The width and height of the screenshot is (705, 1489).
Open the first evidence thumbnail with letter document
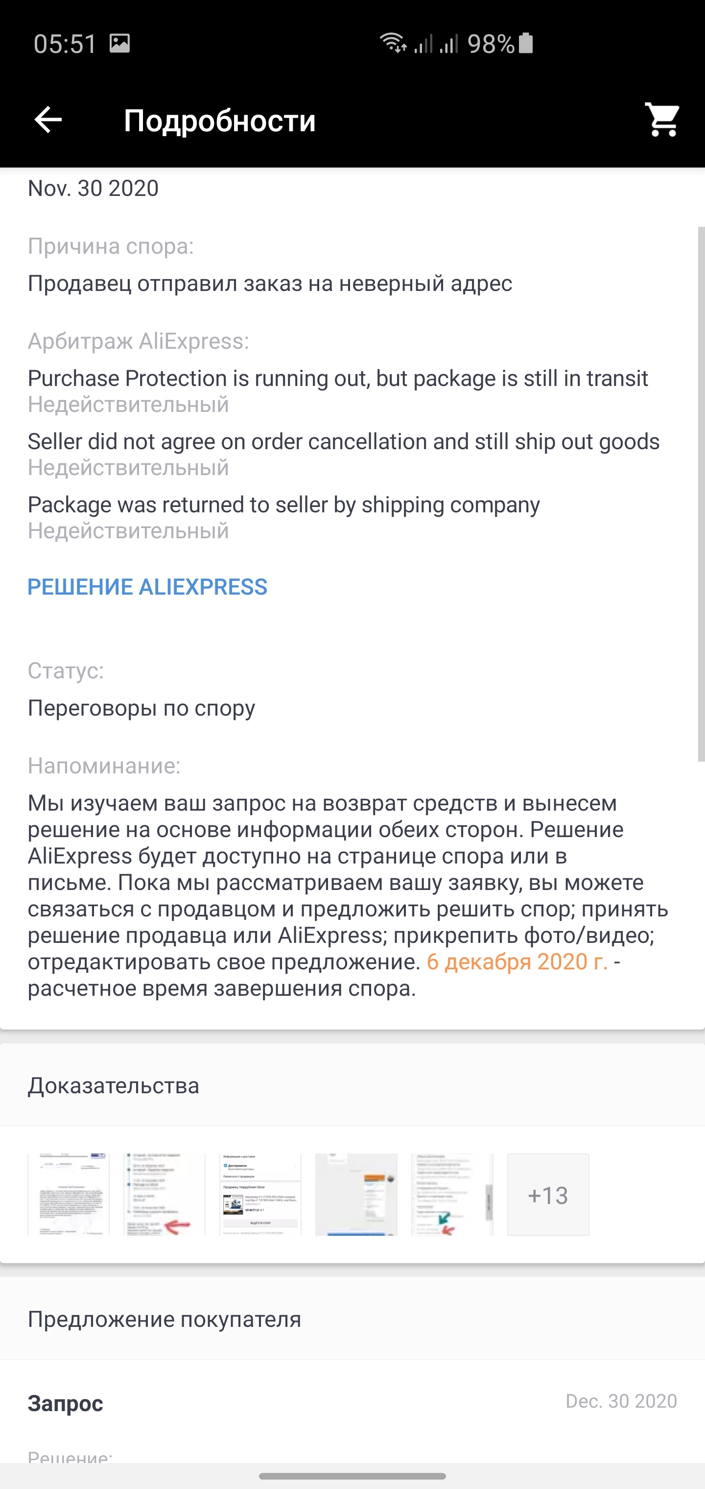pyautogui.click(x=68, y=1194)
